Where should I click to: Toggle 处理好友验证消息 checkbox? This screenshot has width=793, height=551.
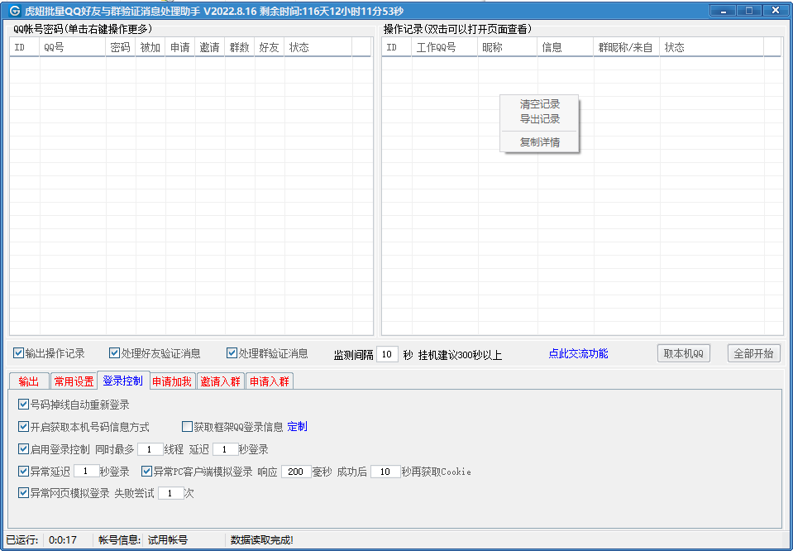tap(114, 353)
